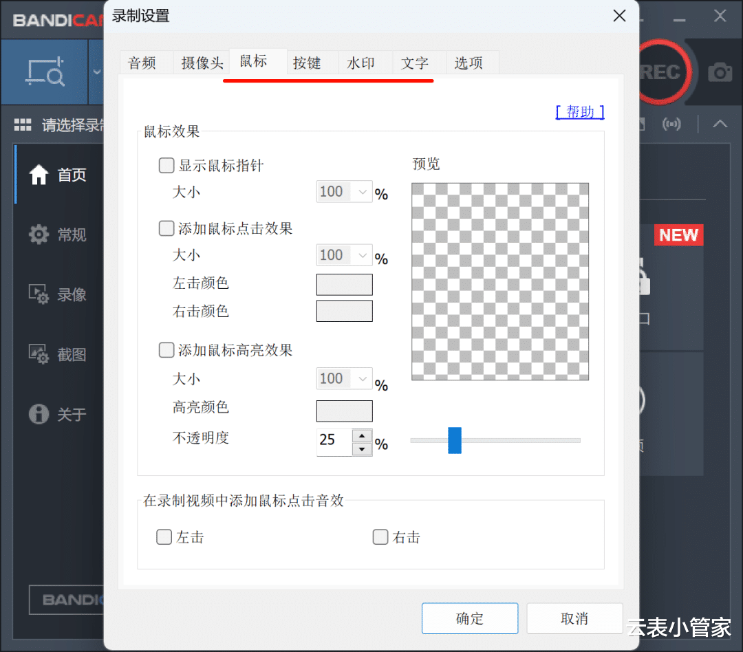This screenshot has height=652, width=743.
Task: Confirm with the 确定 button
Action: tap(470, 618)
